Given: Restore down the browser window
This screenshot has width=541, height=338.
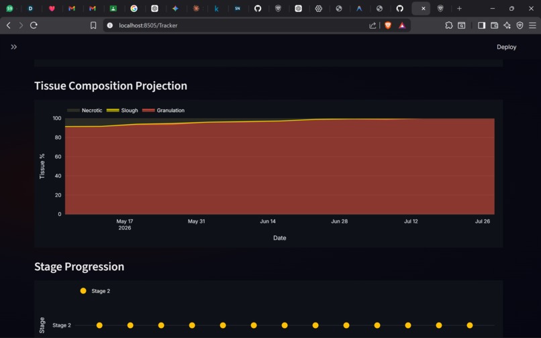Looking at the screenshot, I should pyautogui.click(x=511, y=9).
